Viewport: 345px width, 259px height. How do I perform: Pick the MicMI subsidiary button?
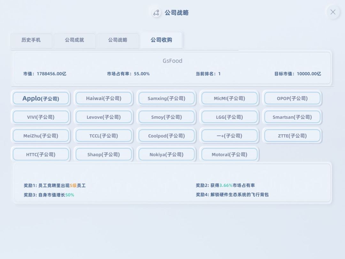pyautogui.click(x=229, y=98)
